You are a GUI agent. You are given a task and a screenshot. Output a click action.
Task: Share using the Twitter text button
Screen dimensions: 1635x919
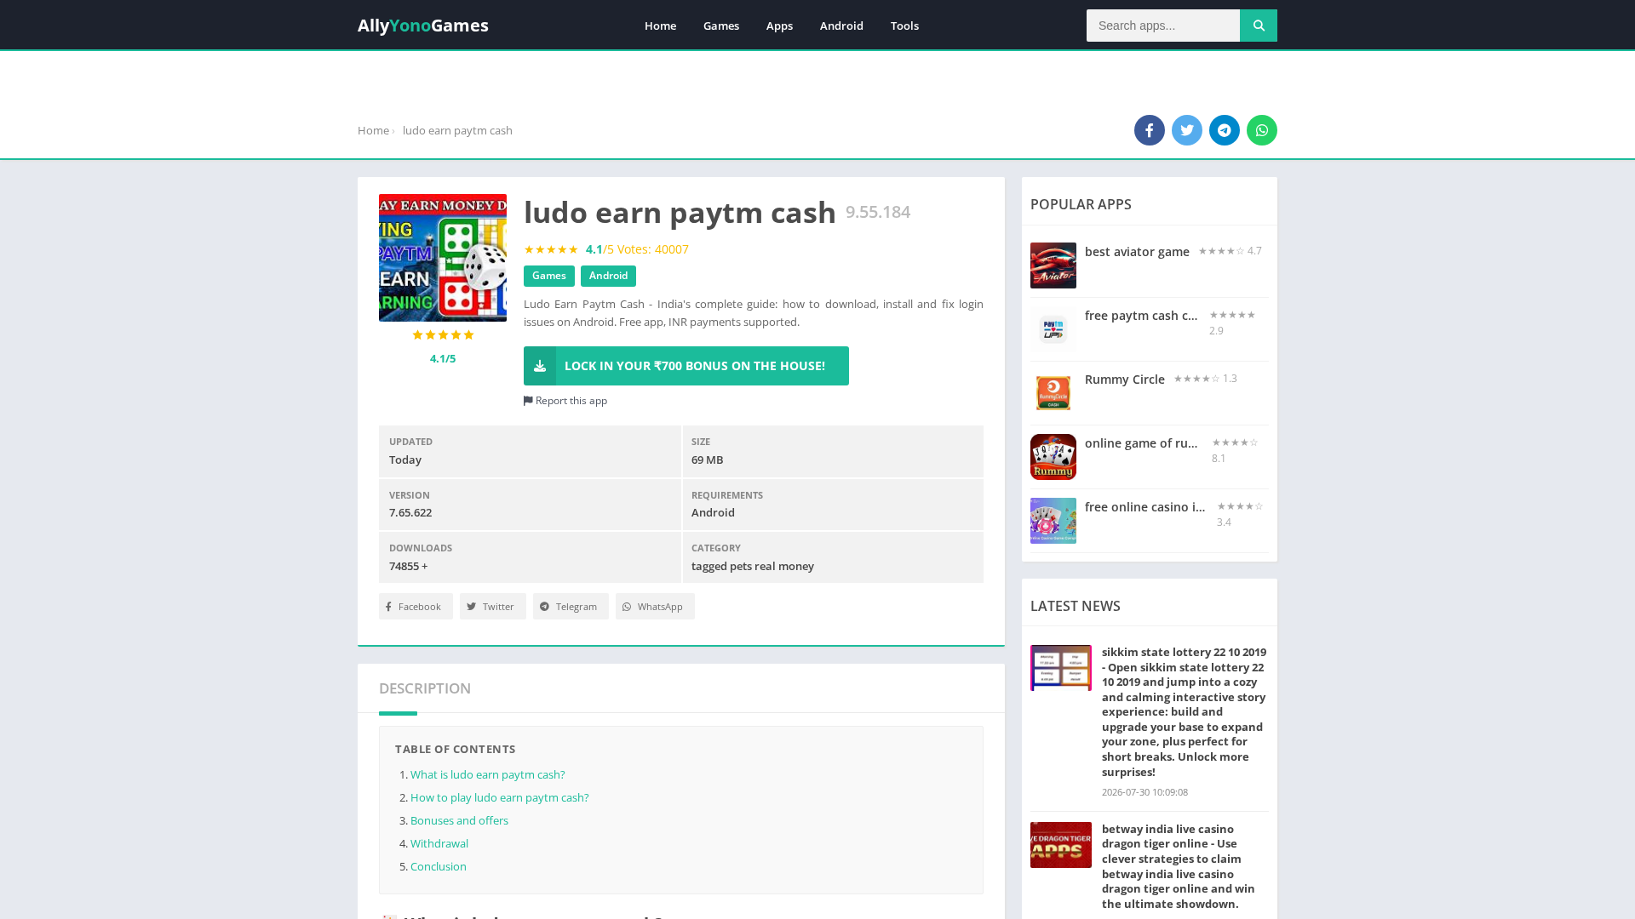pyautogui.click(x=493, y=607)
